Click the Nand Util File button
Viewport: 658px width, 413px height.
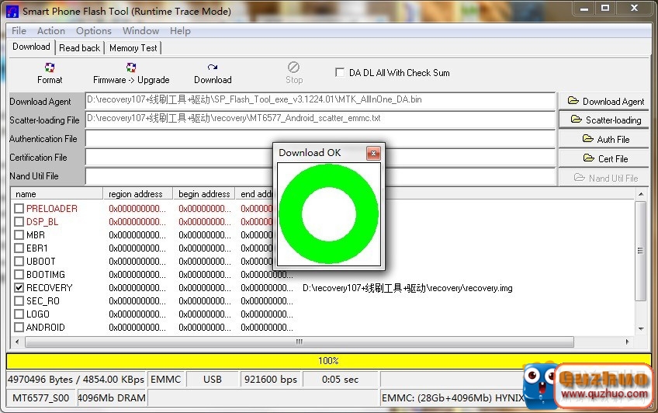604,178
